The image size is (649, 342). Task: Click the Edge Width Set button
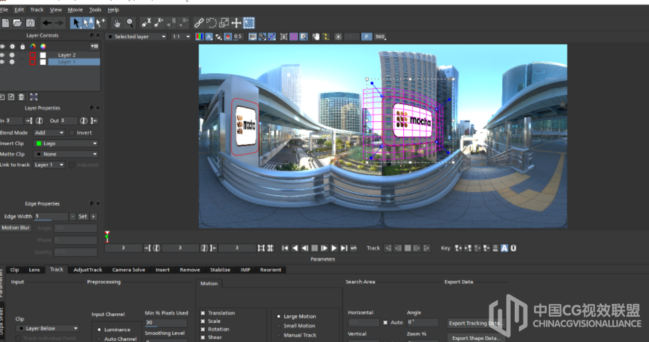pyautogui.click(x=83, y=217)
